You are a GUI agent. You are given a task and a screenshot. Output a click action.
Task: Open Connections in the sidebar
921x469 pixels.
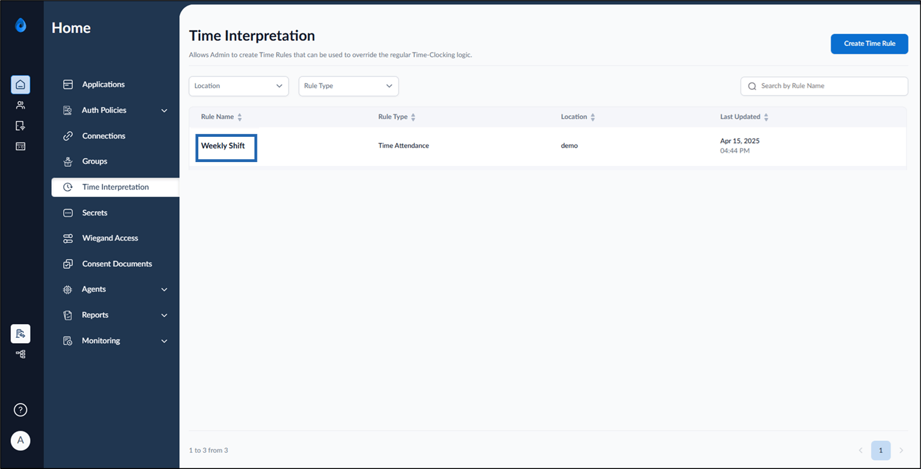coord(103,136)
